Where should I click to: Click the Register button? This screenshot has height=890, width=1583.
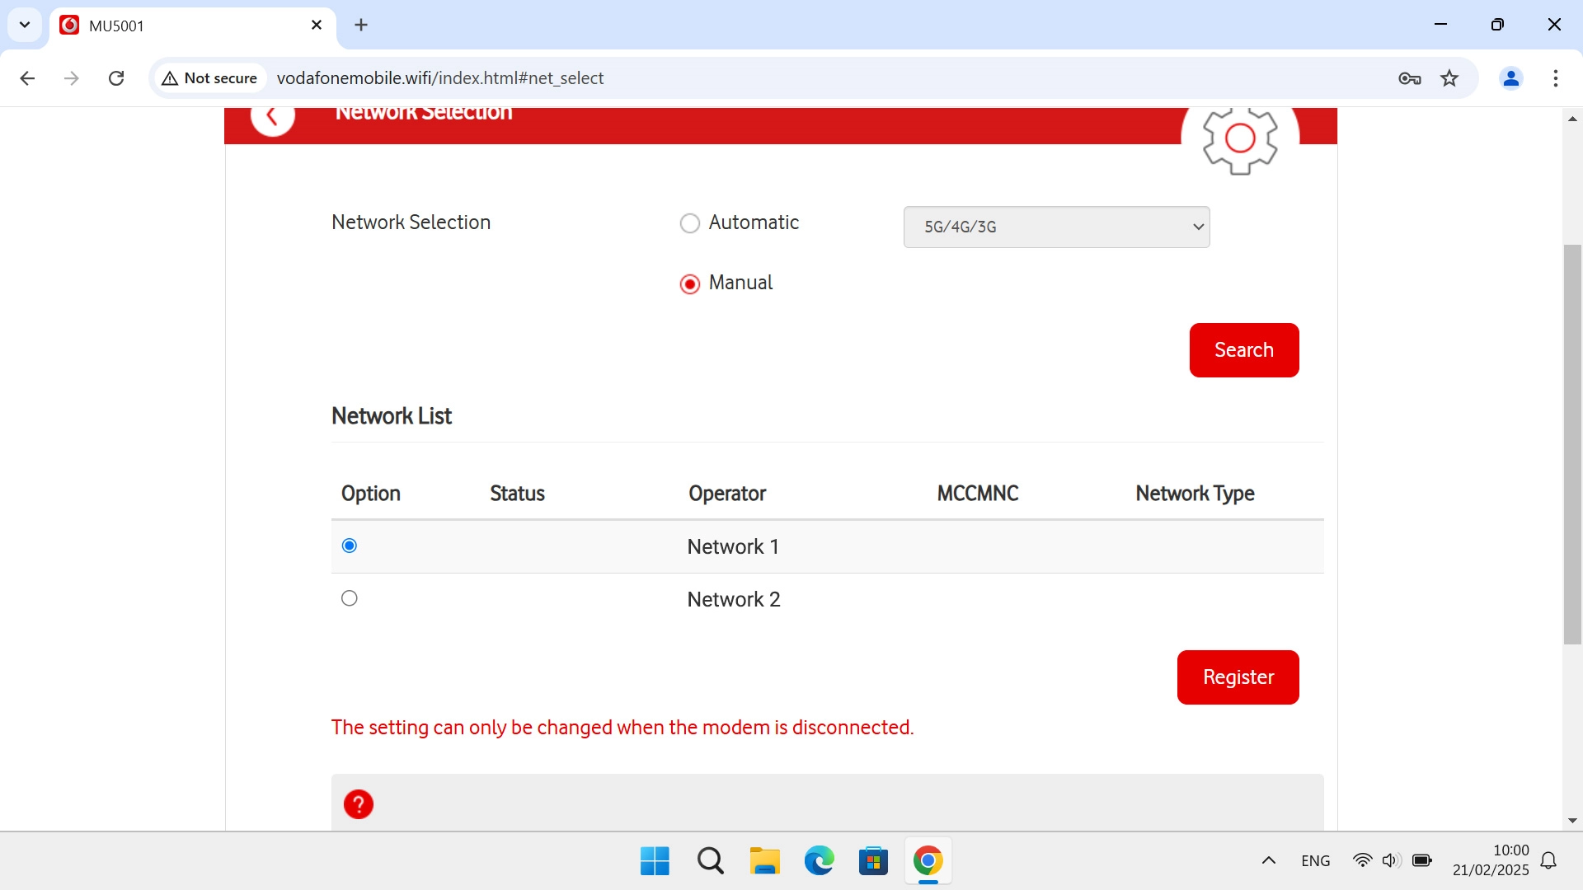click(1238, 677)
